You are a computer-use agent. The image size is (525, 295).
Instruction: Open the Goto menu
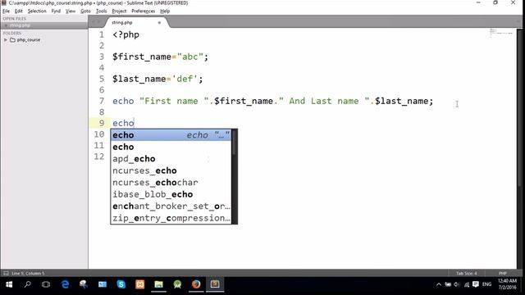click(85, 11)
